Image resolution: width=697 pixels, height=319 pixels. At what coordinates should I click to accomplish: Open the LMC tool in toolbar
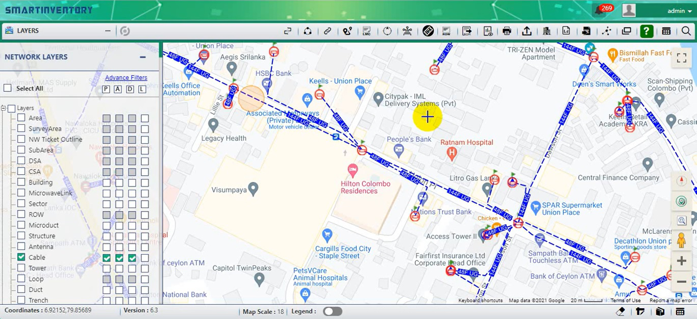(367, 31)
